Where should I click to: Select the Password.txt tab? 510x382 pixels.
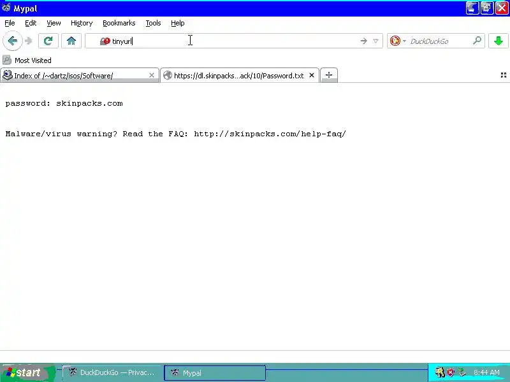(x=240, y=75)
